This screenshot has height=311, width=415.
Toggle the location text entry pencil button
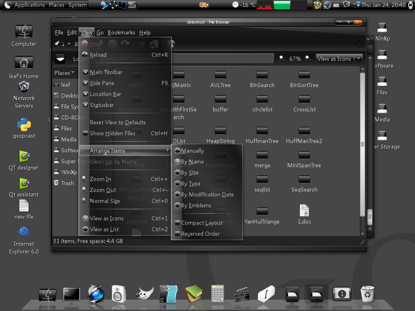[60, 59]
